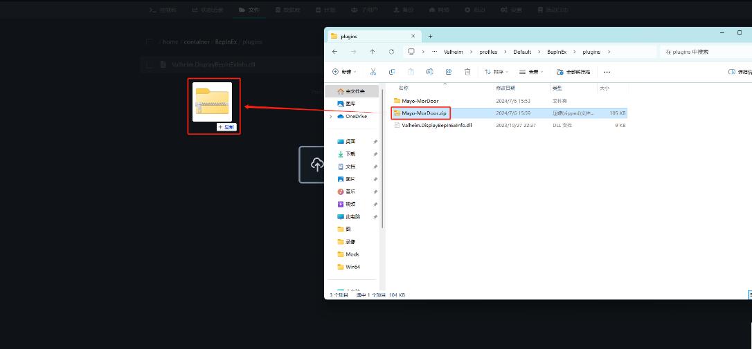This screenshot has width=752, height=349.
Task: Open a new Explorer tab with plus
Action: (430, 36)
